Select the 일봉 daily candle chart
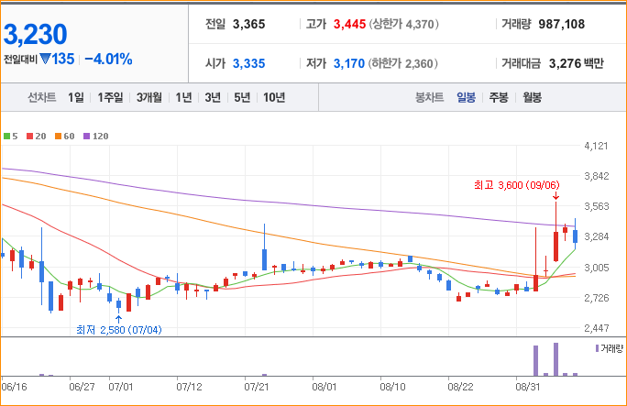This screenshot has width=627, height=406. [467, 97]
